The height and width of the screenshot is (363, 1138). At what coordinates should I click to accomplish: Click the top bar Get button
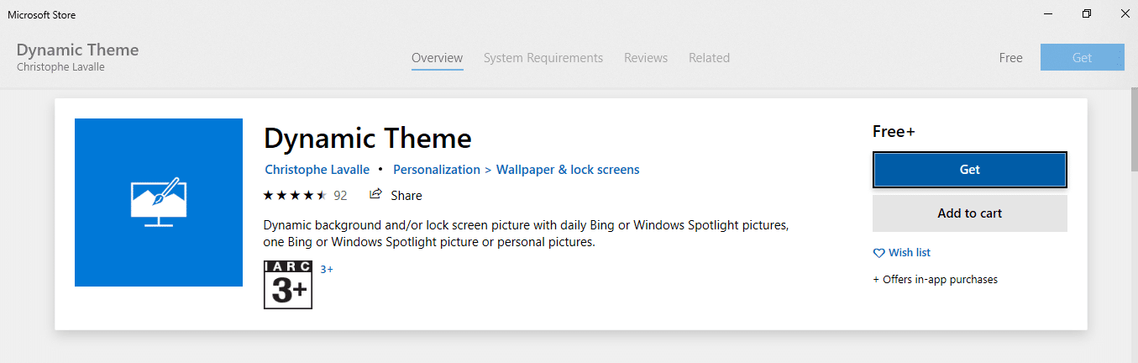[x=1082, y=58]
